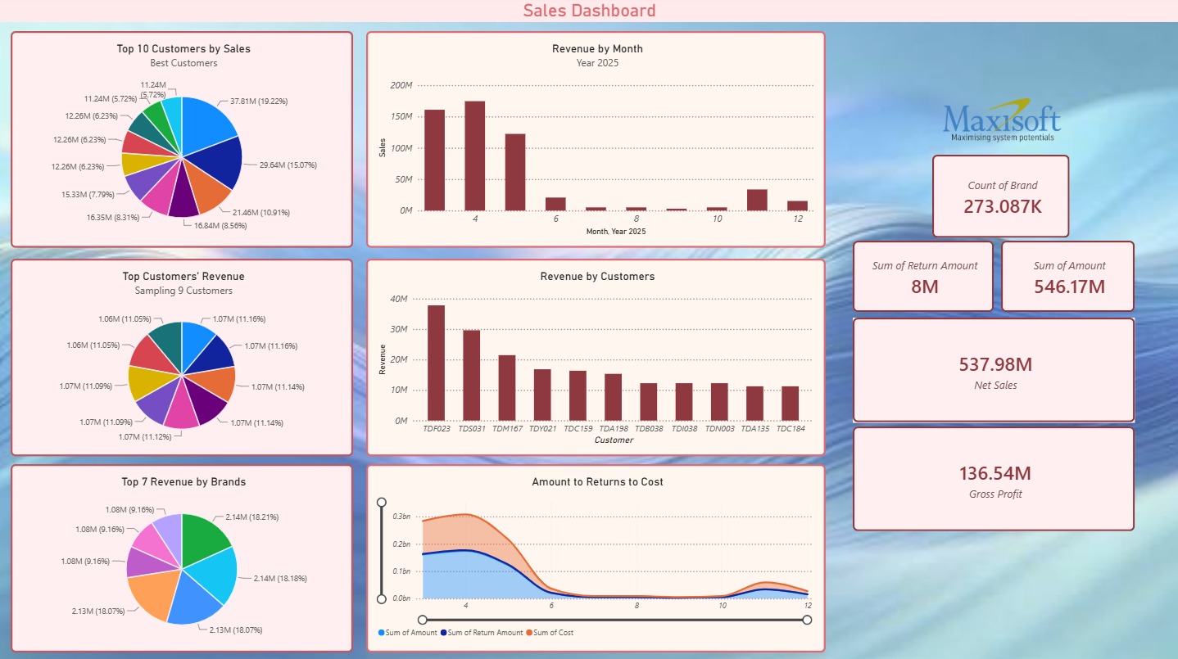Image resolution: width=1178 pixels, height=659 pixels.
Task: Select the TDC159 bar in Revenue by Customers
Action: pos(578,395)
